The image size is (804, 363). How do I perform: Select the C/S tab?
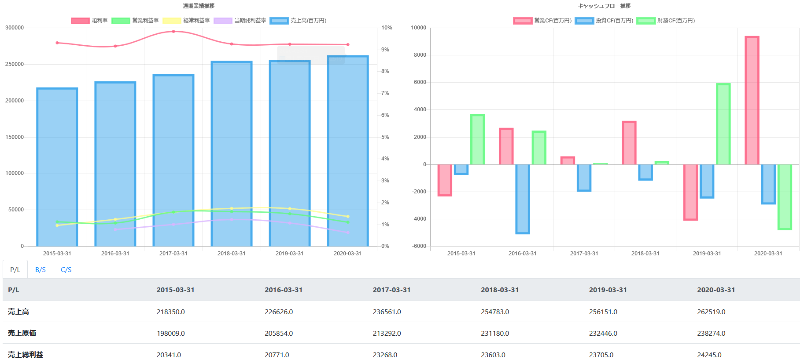66,270
